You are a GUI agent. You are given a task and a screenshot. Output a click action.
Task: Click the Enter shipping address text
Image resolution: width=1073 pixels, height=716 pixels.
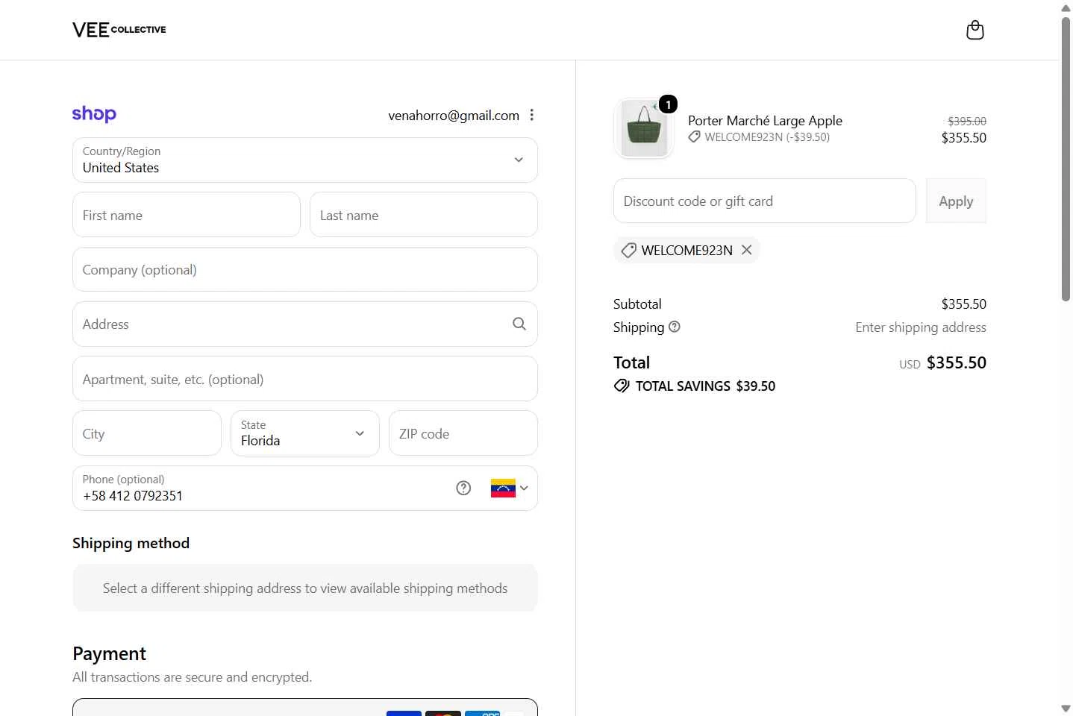(921, 327)
